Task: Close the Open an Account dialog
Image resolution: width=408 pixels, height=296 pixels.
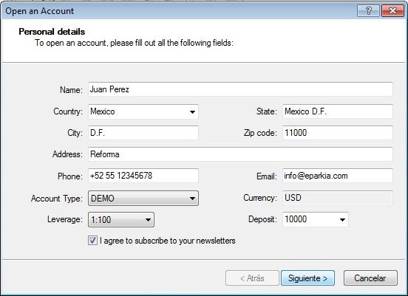Action: point(392,11)
